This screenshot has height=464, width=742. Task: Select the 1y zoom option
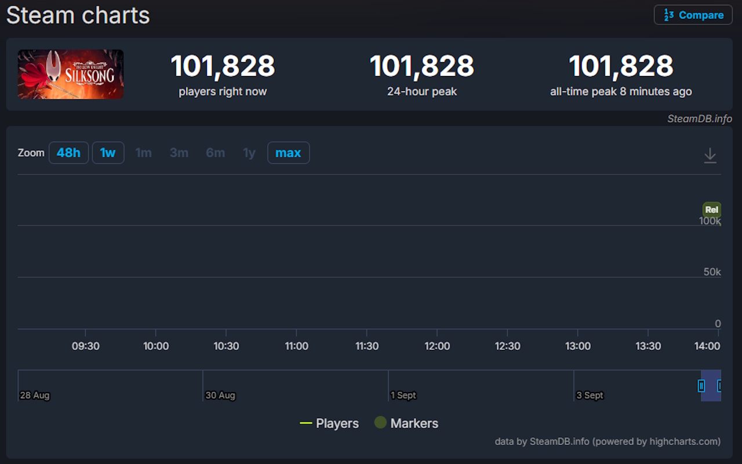[249, 153]
